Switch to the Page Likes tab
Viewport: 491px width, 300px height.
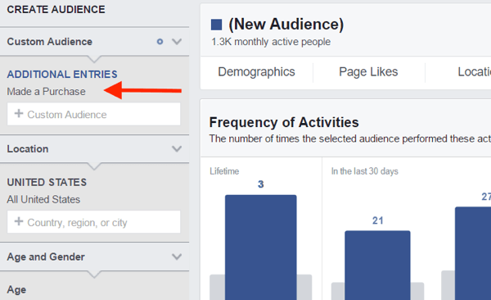[368, 72]
